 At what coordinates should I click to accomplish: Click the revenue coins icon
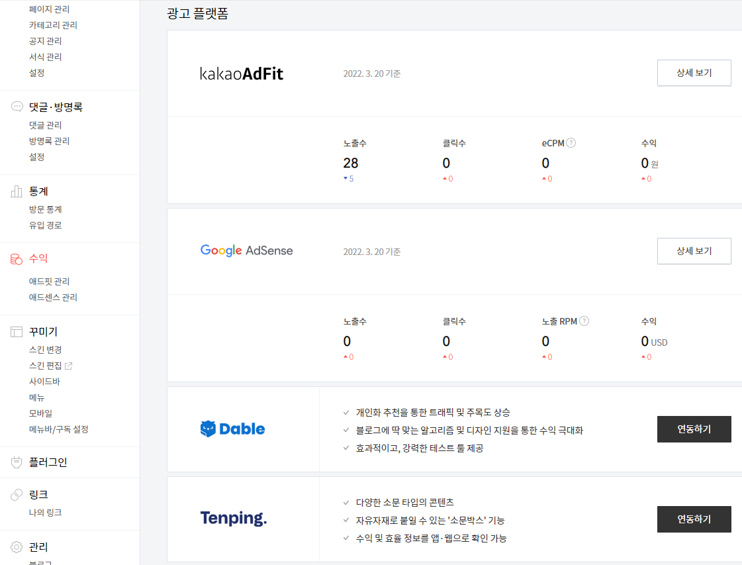[17, 259]
